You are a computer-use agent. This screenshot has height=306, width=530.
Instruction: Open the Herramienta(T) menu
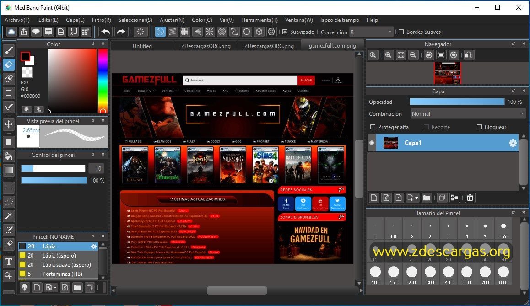click(259, 20)
